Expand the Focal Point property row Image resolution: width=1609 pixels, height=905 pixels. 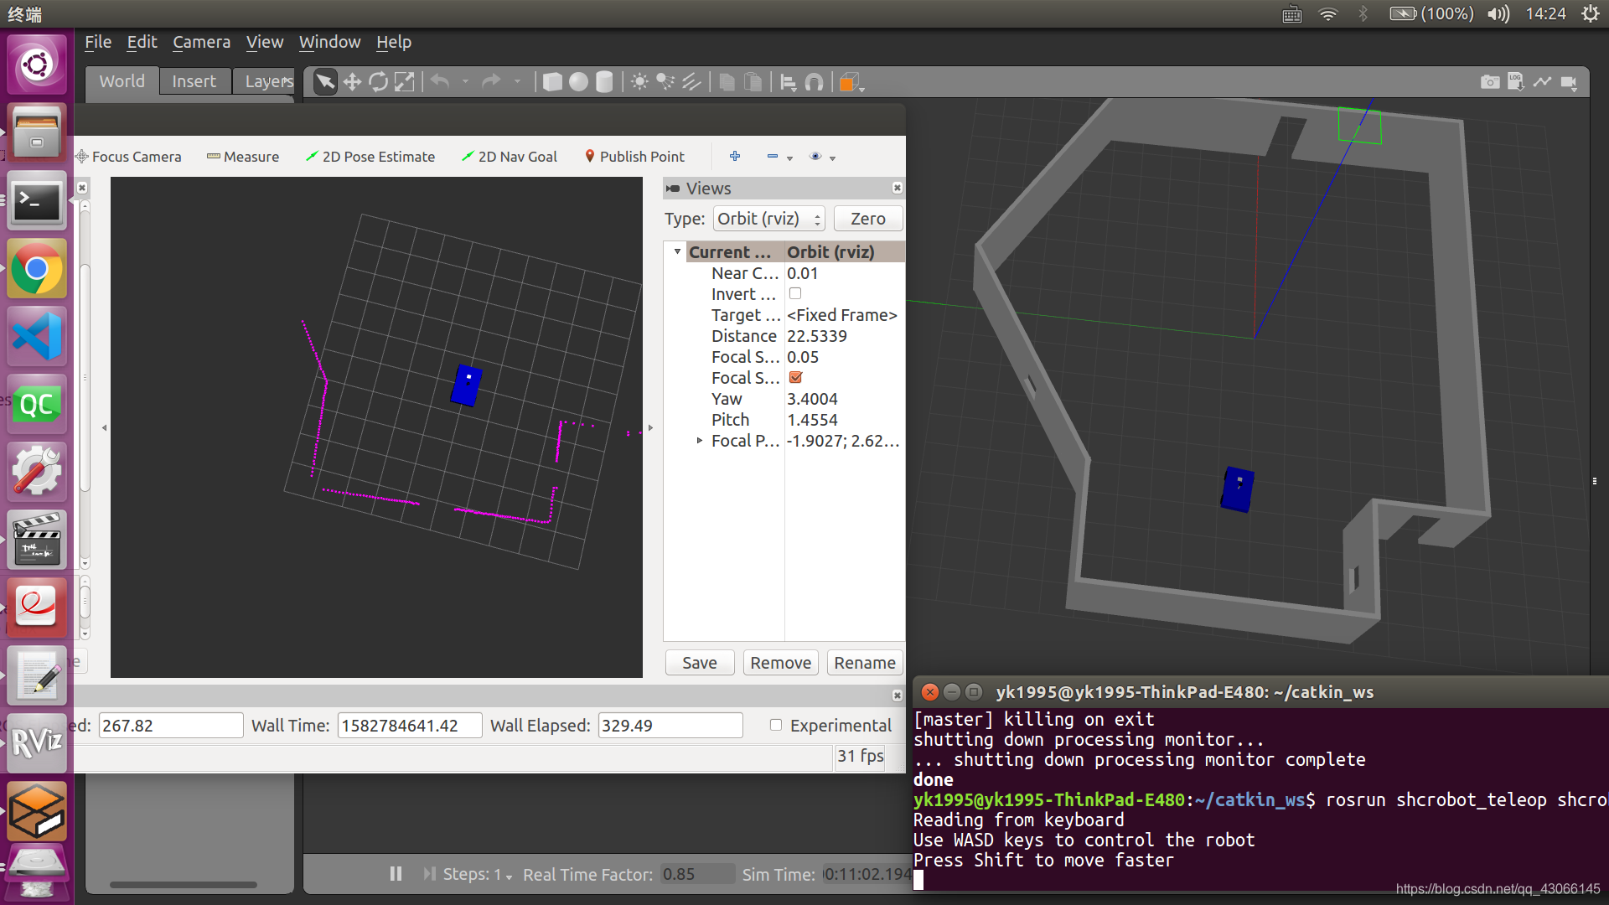click(700, 440)
